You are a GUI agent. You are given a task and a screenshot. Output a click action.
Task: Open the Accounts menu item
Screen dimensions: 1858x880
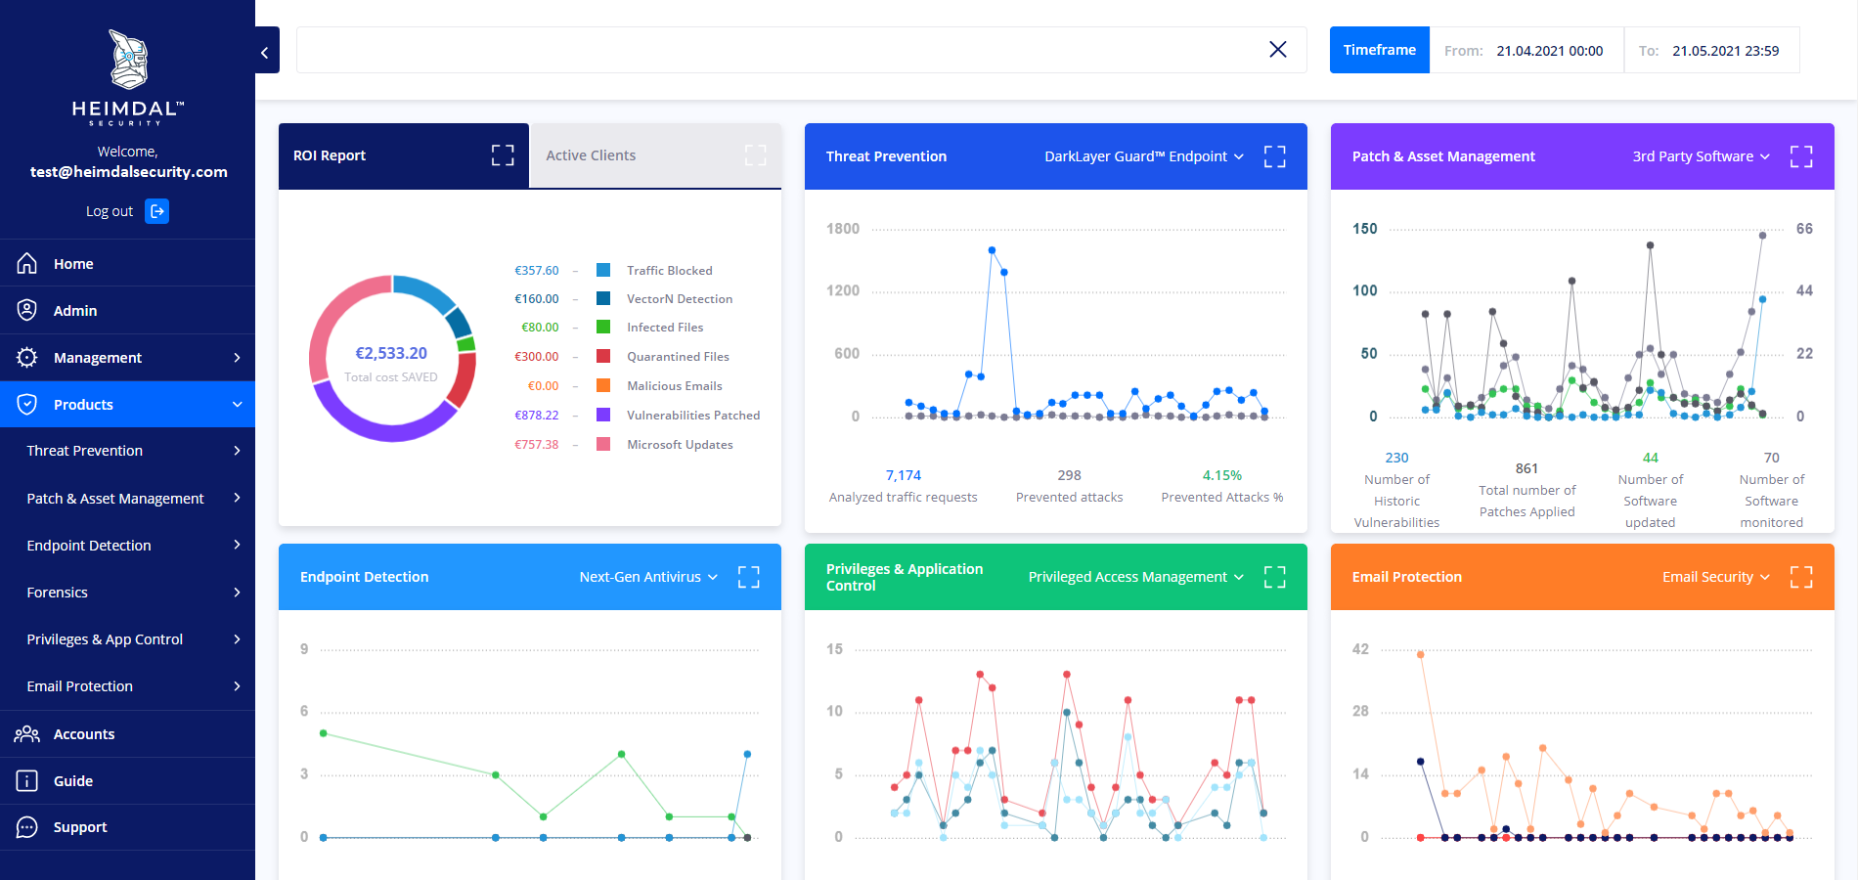[x=127, y=734]
